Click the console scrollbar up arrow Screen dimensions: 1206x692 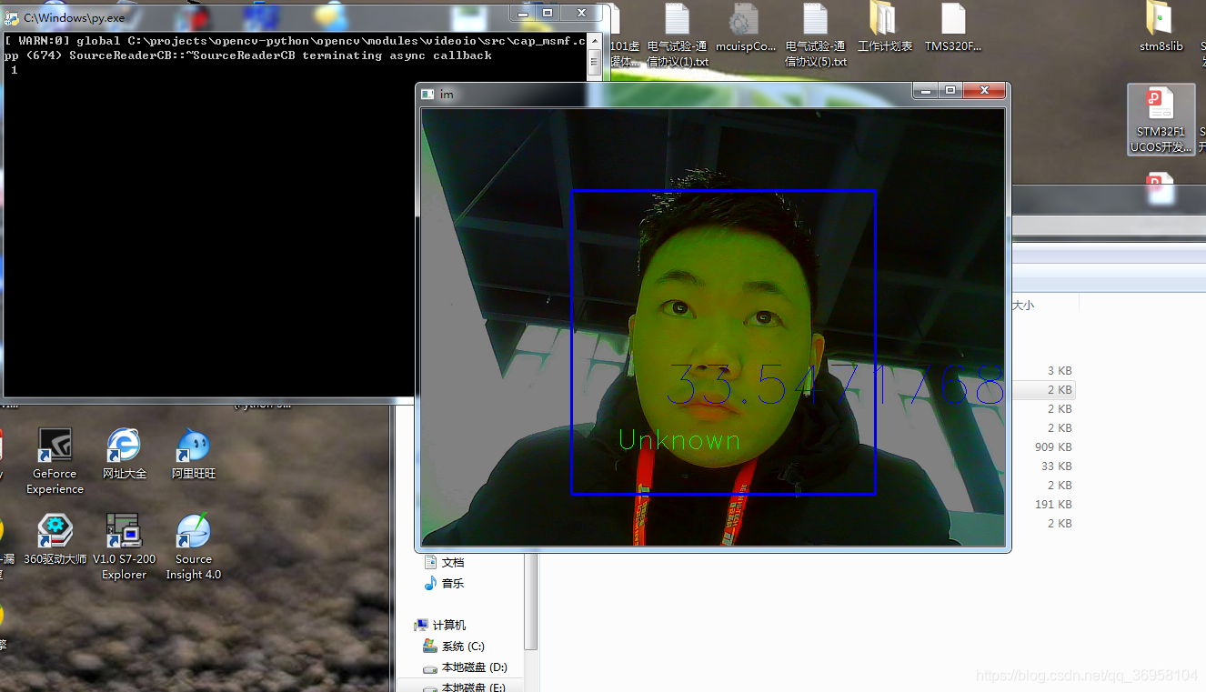[594, 40]
